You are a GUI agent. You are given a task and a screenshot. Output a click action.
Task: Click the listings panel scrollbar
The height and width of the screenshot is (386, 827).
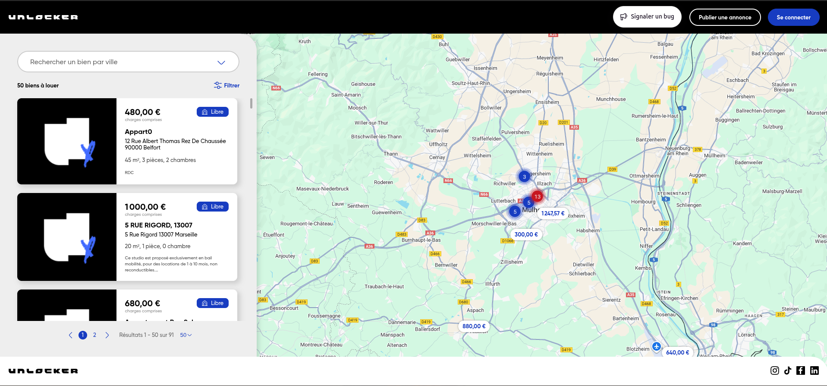coord(251,103)
